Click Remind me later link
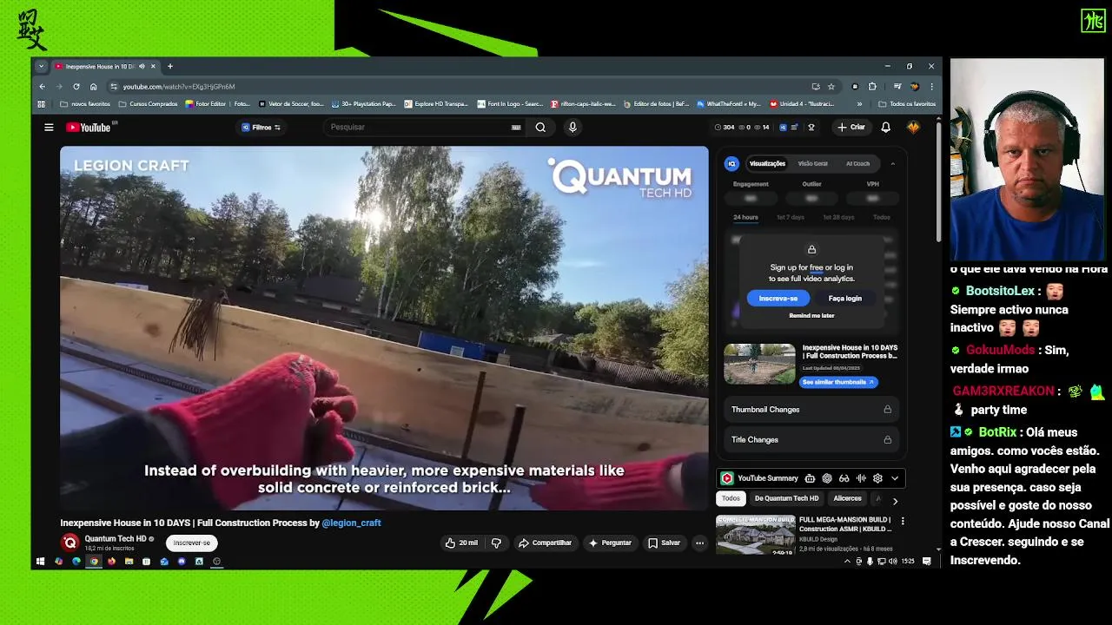The image size is (1112, 625). pos(811,316)
